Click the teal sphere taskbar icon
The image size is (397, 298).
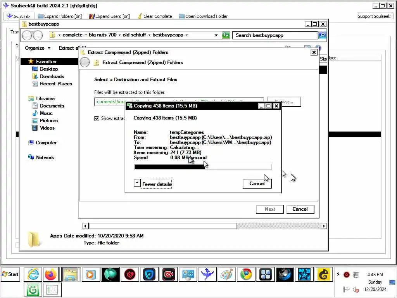coord(110,274)
